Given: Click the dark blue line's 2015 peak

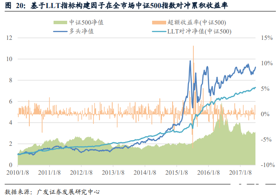Looking at the screenshot, I should tap(190, 61).
